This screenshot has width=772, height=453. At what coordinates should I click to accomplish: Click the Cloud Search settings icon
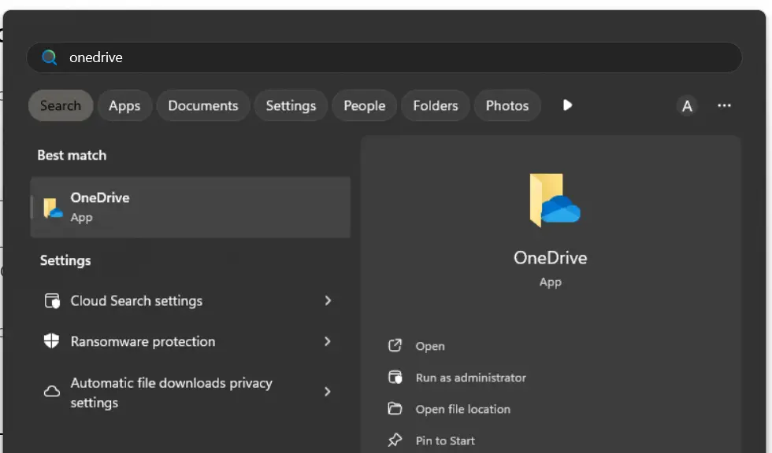pyautogui.click(x=52, y=301)
